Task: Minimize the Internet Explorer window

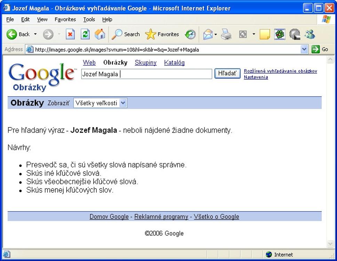Action: (x=308, y=8)
